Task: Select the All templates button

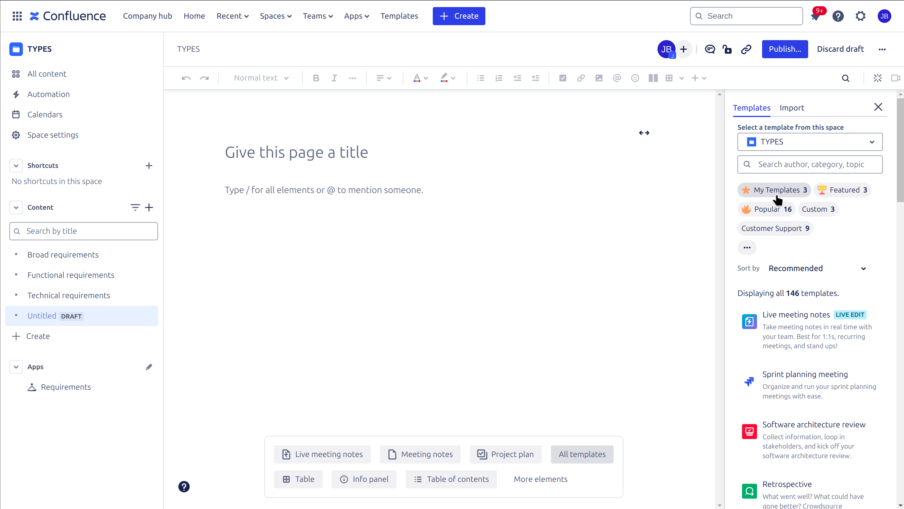Action: [x=582, y=454]
